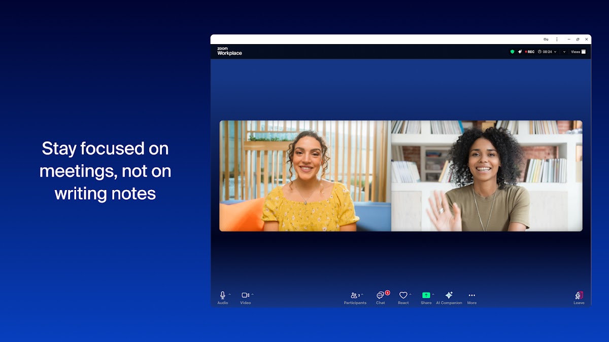Image resolution: width=609 pixels, height=342 pixels.
Task: Open the More options menu
Action: point(471,295)
